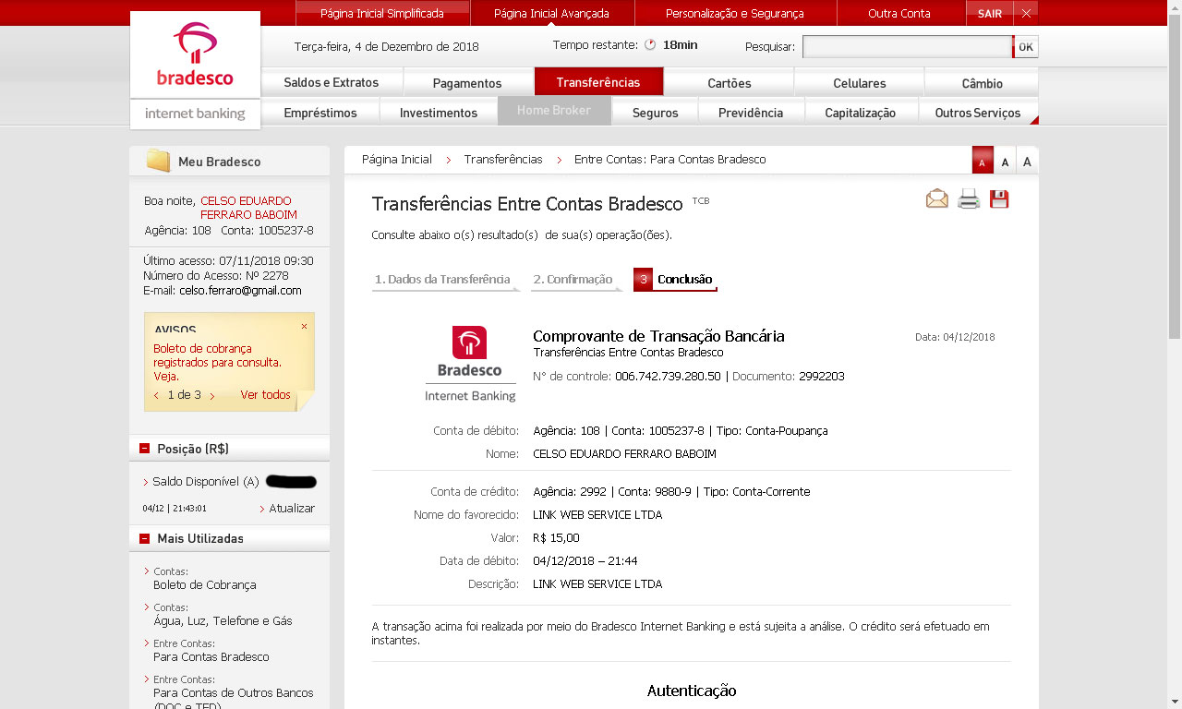Open the Investimentos menu
Screen dimensions: 1182x709
[439, 113]
